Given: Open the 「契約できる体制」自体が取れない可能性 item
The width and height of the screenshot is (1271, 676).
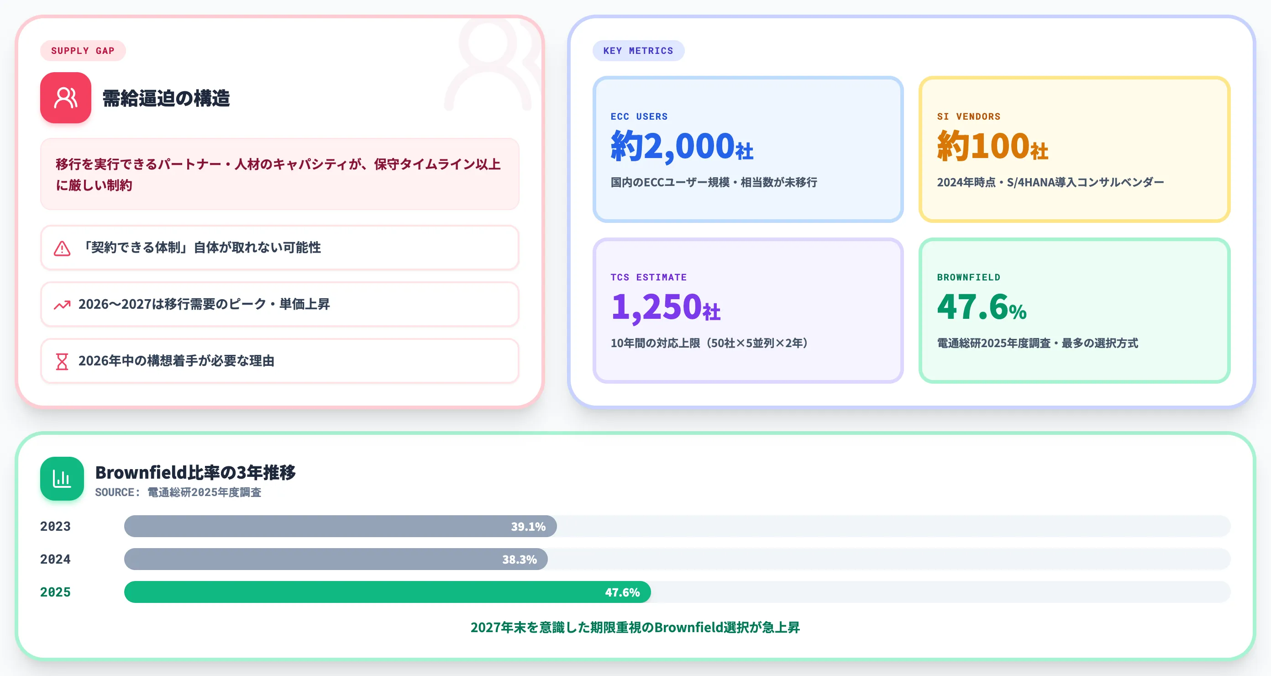Looking at the screenshot, I should coord(280,248).
